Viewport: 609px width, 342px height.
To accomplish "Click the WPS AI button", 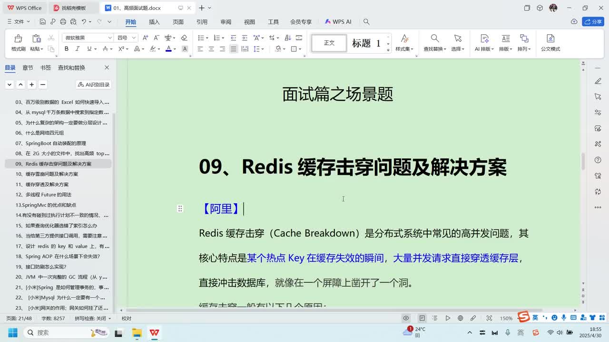I will click(338, 22).
